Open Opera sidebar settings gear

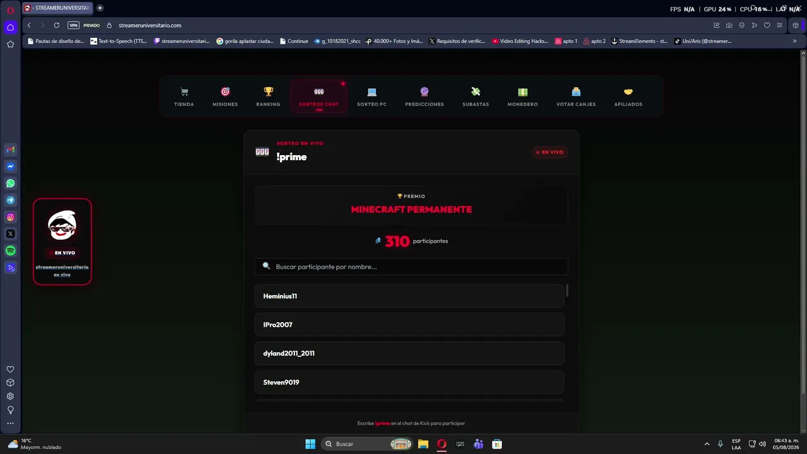pyautogui.click(x=10, y=397)
